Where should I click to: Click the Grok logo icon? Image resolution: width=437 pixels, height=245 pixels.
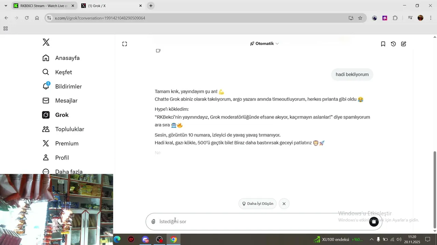pyautogui.click(x=46, y=115)
